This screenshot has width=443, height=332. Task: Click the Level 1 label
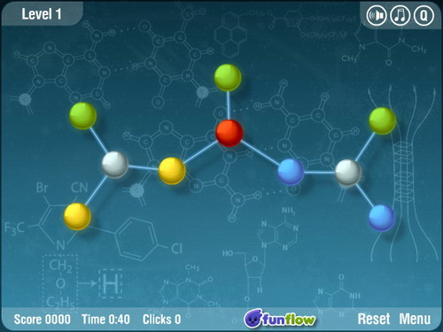click(x=42, y=14)
